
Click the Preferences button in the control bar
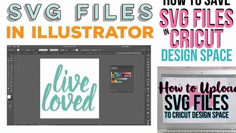[x=94, y=50]
